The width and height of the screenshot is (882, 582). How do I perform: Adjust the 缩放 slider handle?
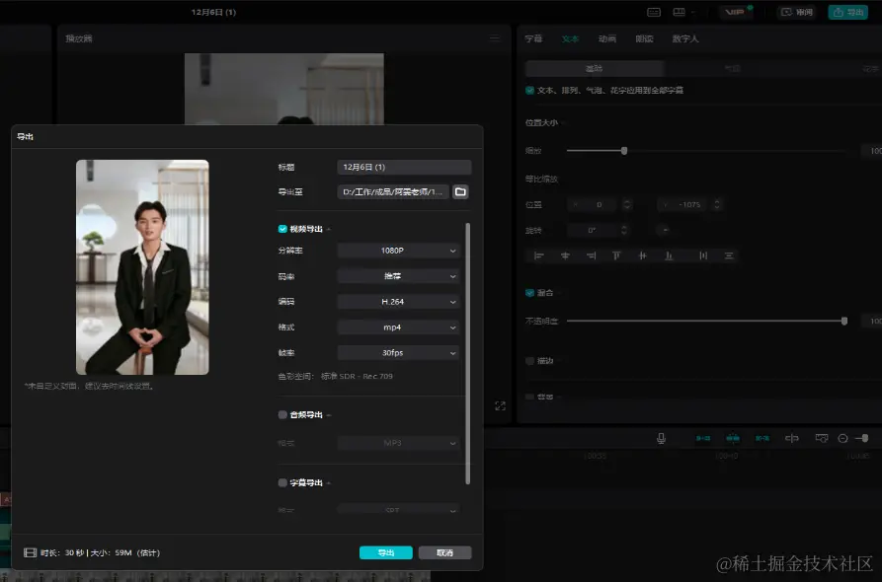[624, 151]
